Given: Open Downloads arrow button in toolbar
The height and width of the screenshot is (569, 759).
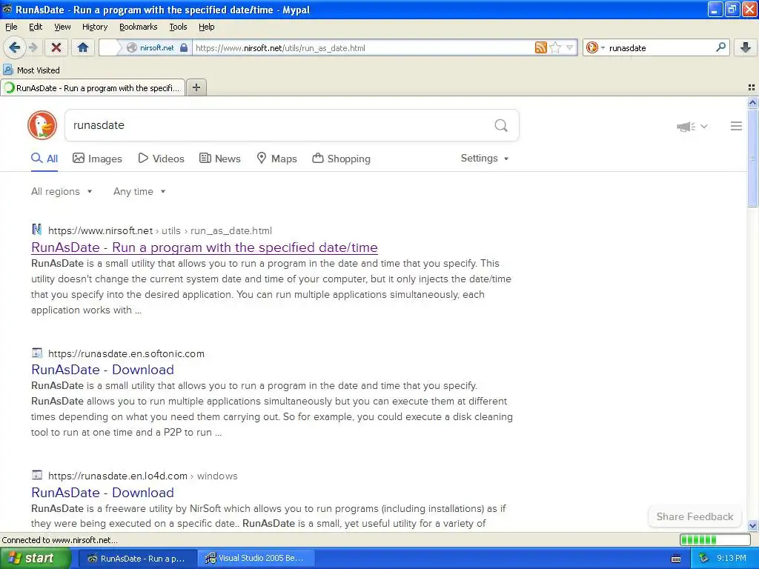Looking at the screenshot, I should point(746,47).
